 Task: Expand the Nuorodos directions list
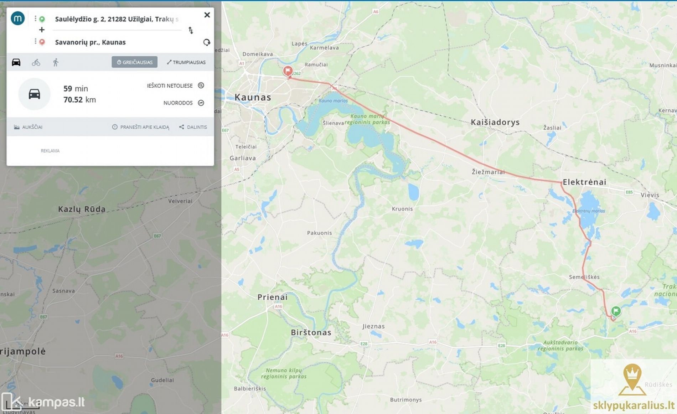tap(184, 103)
